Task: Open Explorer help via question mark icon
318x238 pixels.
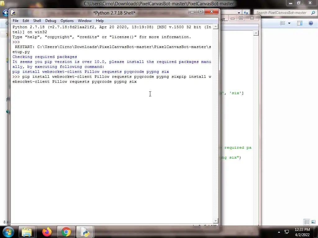Action: click(x=311, y=23)
